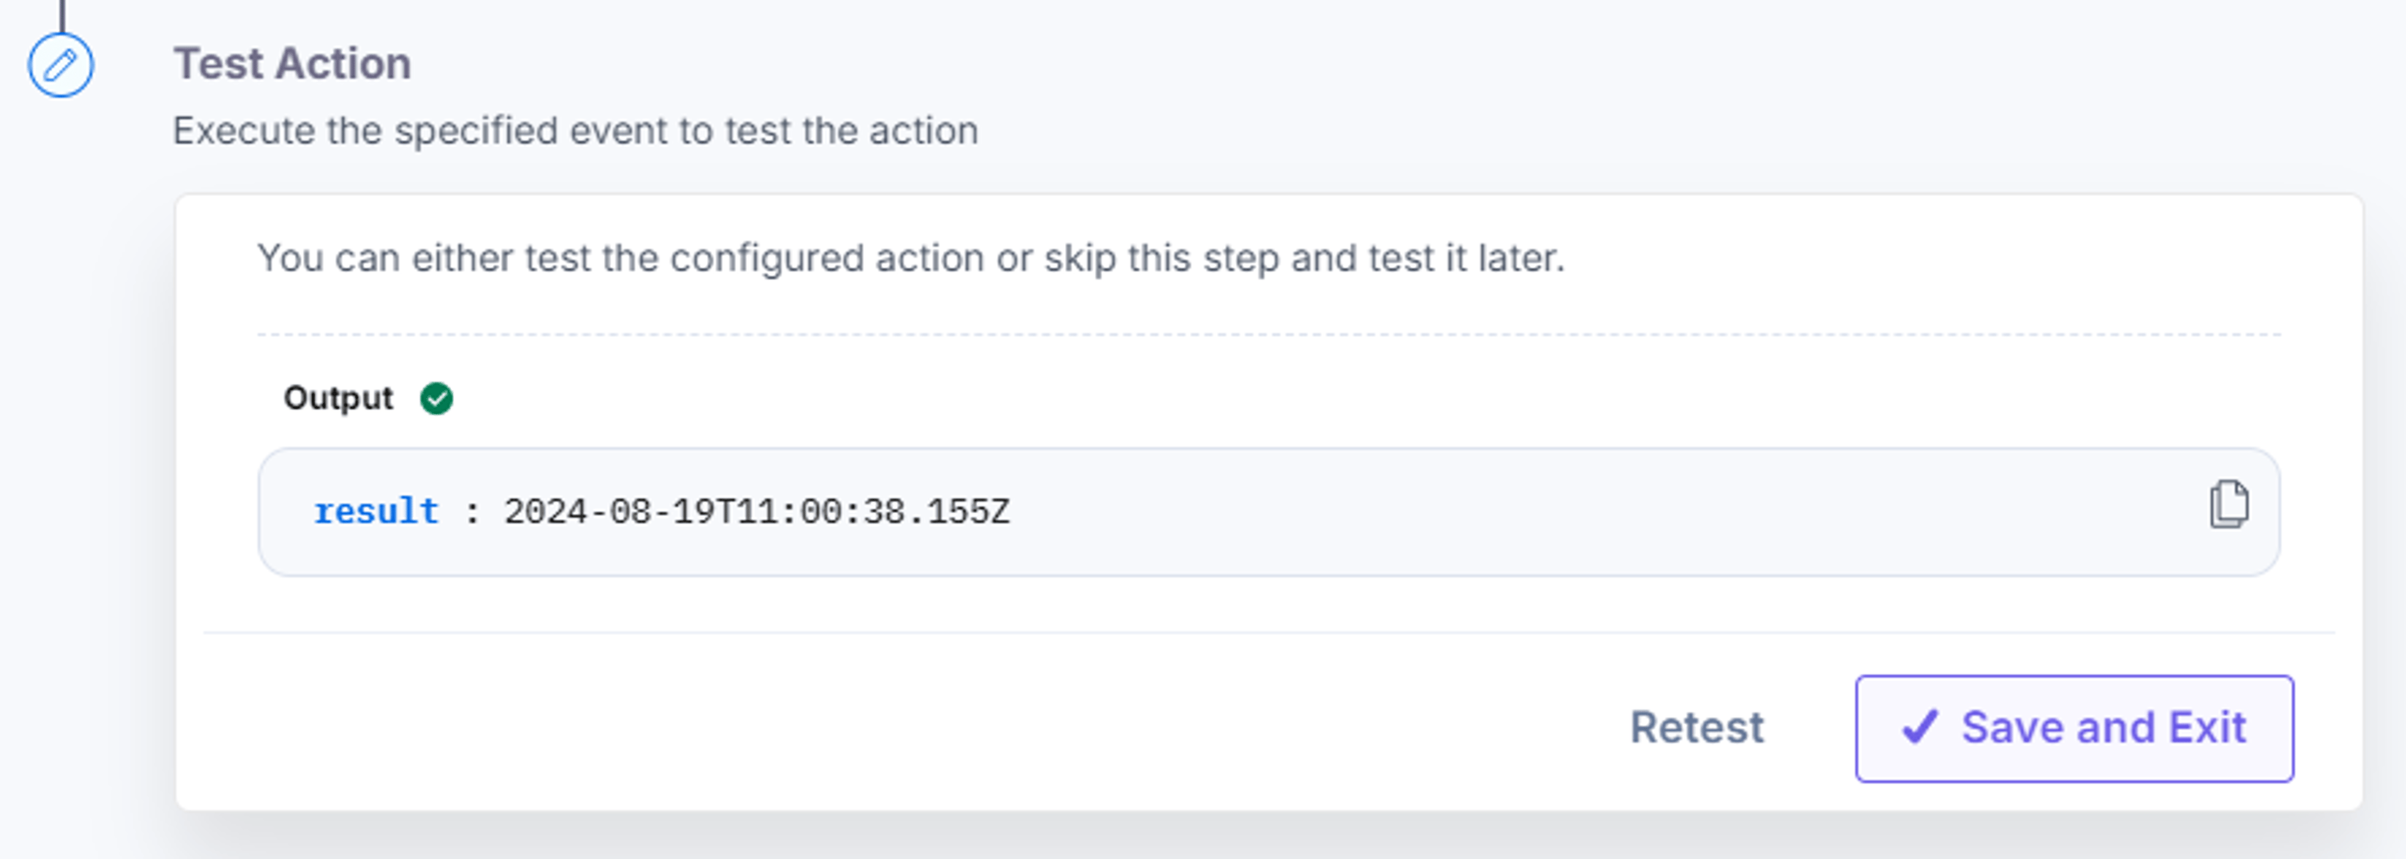This screenshot has height=859, width=2406.
Task: Click the dashed divider above the Output section
Action: coord(1268,334)
